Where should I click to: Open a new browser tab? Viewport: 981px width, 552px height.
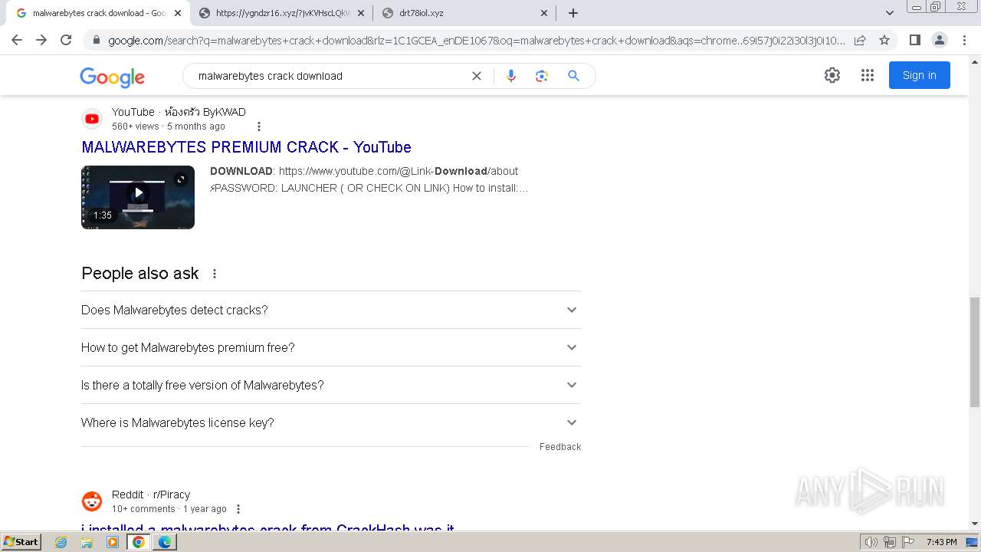point(573,13)
